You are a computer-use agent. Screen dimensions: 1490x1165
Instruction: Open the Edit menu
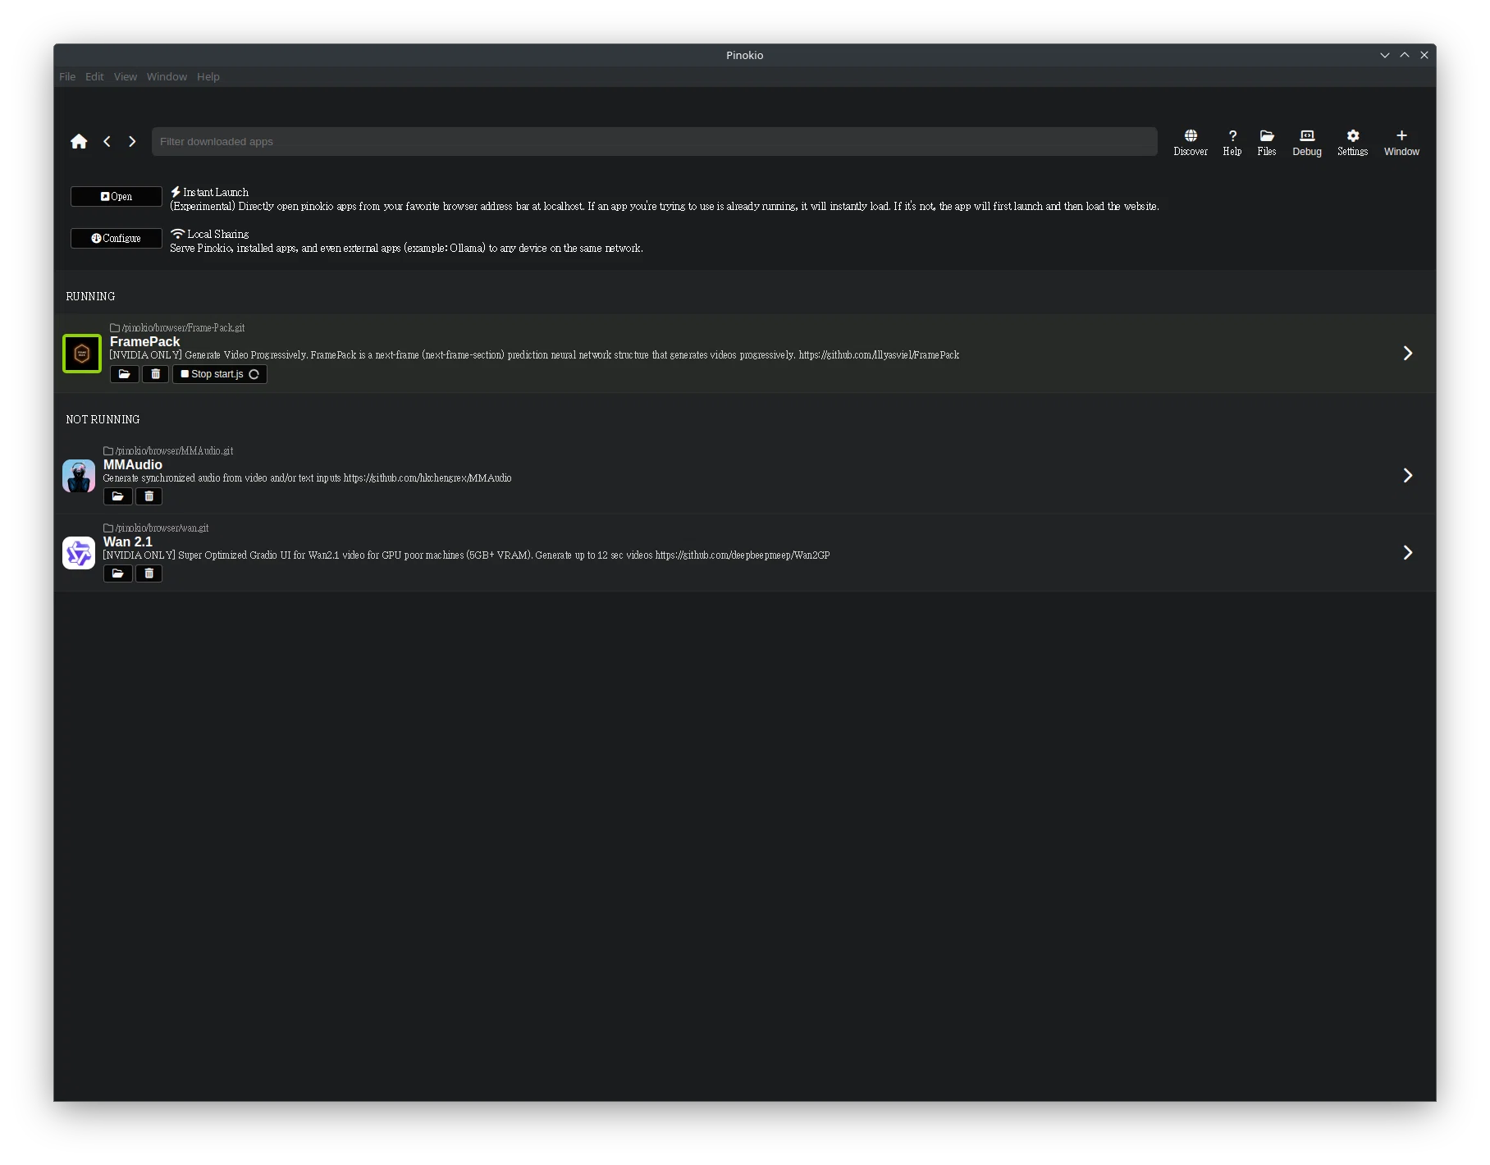click(x=94, y=77)
